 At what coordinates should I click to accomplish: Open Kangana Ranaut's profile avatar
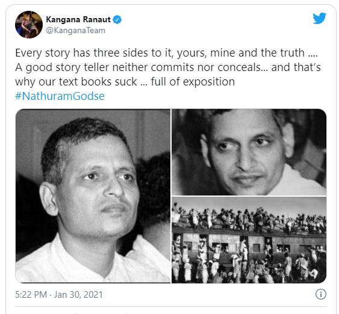(29, 25)
